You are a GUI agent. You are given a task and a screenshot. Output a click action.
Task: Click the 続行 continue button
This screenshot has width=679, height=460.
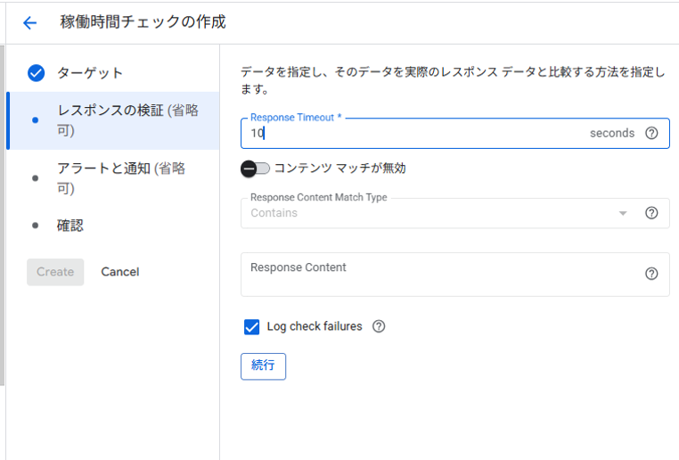(x=263, y=366)
